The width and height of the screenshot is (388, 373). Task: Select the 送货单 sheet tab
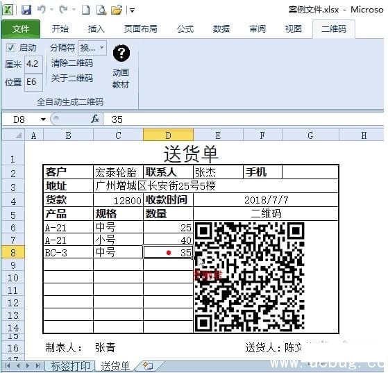pyautogui.click(x=115, y=366)
